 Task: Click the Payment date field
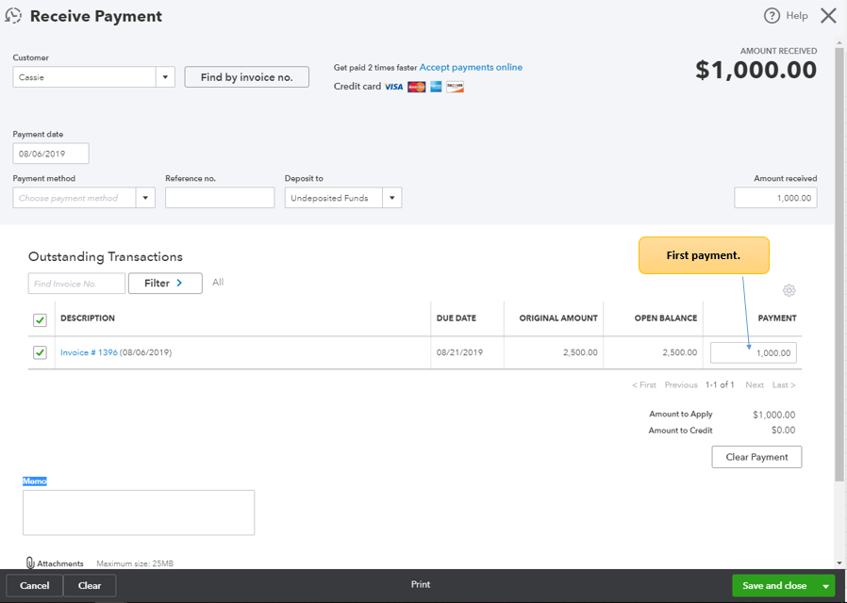point(51,154)
